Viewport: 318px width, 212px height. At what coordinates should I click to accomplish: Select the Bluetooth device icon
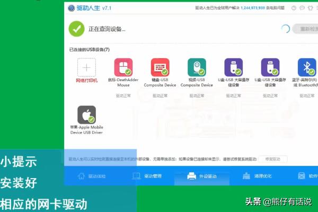pyautogui.click(x=306, y=67)
